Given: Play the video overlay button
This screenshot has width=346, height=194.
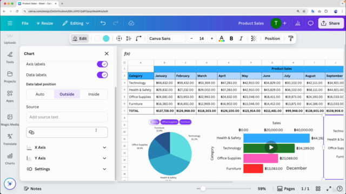Looking at the screenshot, I should [271, 147].
